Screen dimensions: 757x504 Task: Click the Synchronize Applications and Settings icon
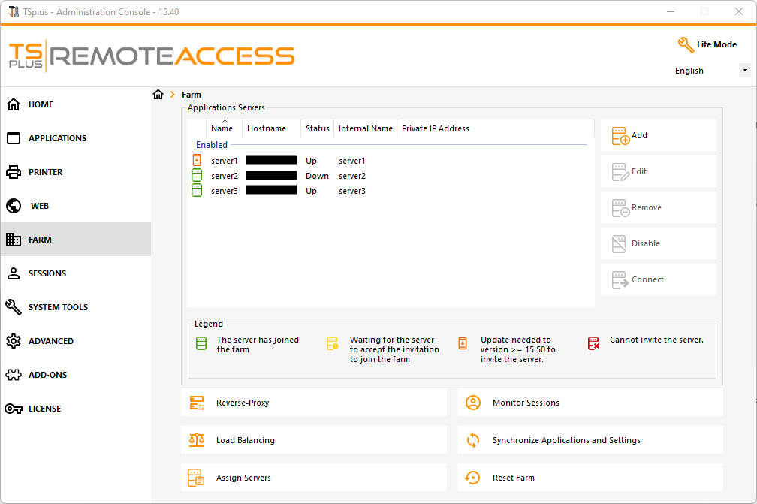(x=473, y=440)
